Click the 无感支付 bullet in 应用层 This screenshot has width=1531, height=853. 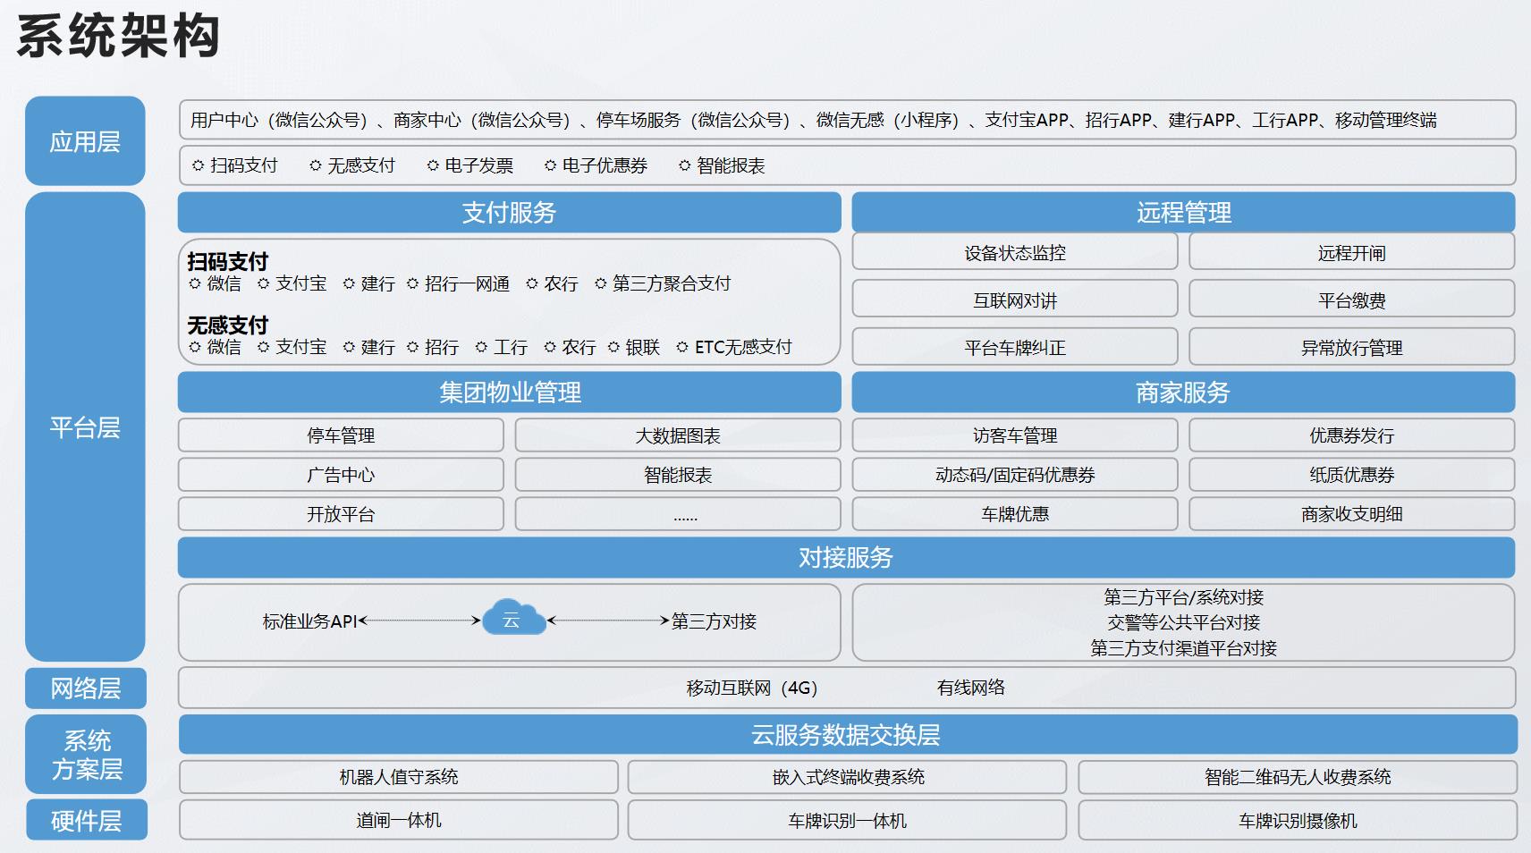352,165
